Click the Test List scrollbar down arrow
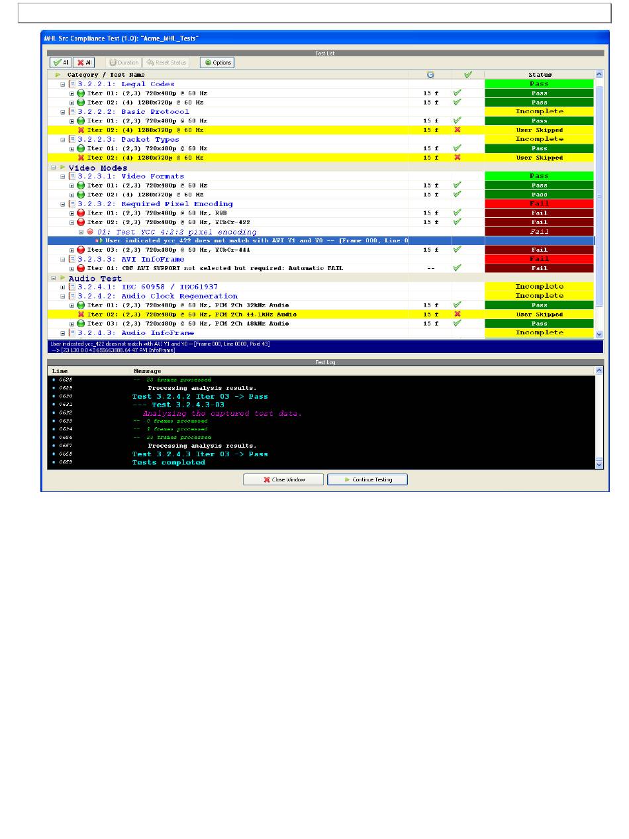Screen dimensions: 629x839 point(599,335)
